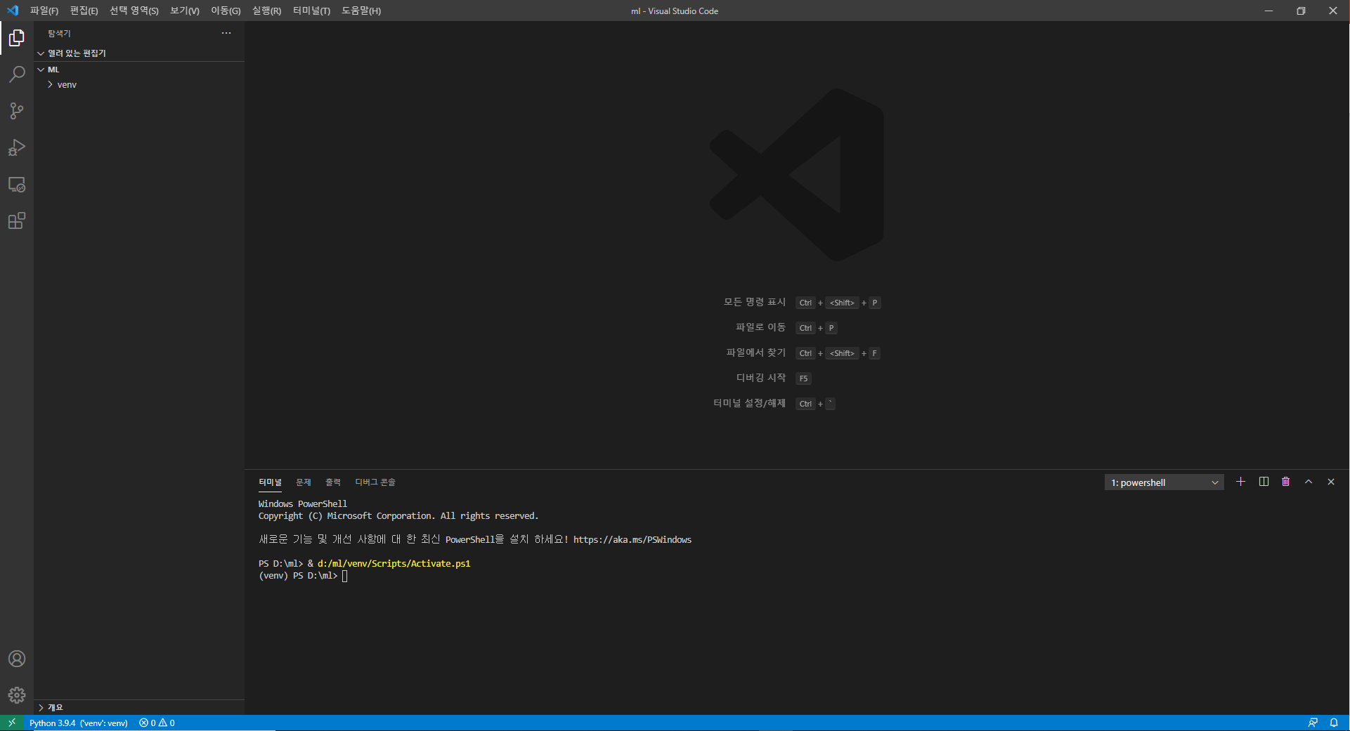Open the powershell terminal selector dropdown
The image size is (1350, 731).
coord(1164,482)
